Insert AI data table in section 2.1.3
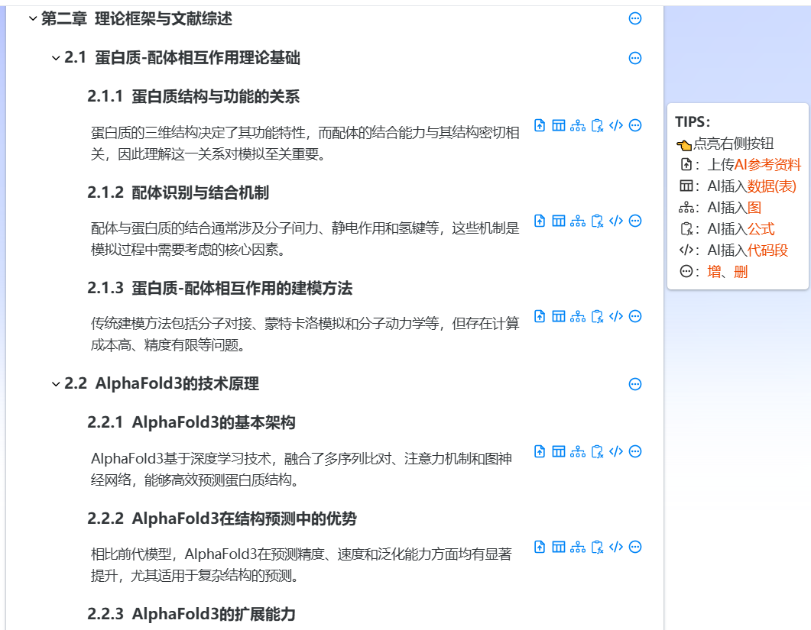Image resolution: width=811 pixels, height=630 pixels. point(559,316)
